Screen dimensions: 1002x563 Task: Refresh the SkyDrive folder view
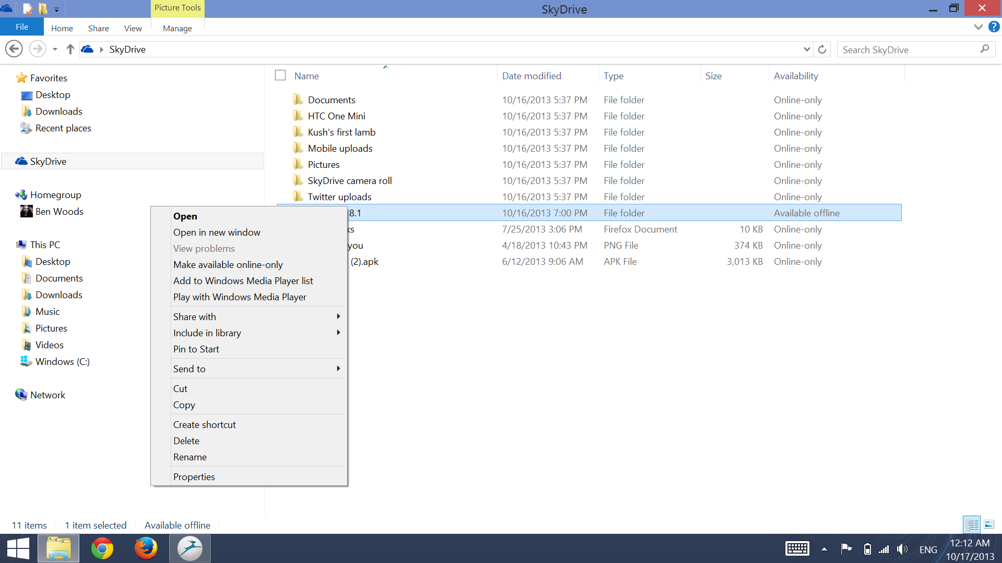click(822, 50)
